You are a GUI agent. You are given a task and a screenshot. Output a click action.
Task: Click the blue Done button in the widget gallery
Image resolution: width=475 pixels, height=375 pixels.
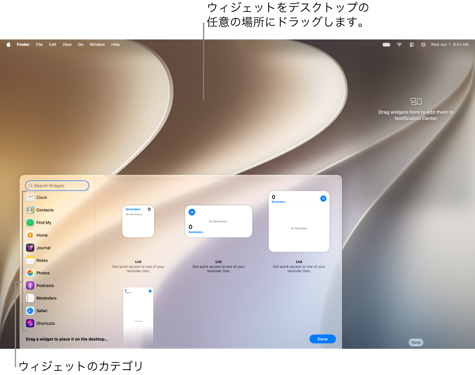tap(322, 339)
